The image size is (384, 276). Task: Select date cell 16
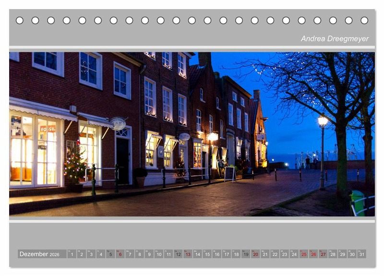pyautogui.click(x=217, y=254)
